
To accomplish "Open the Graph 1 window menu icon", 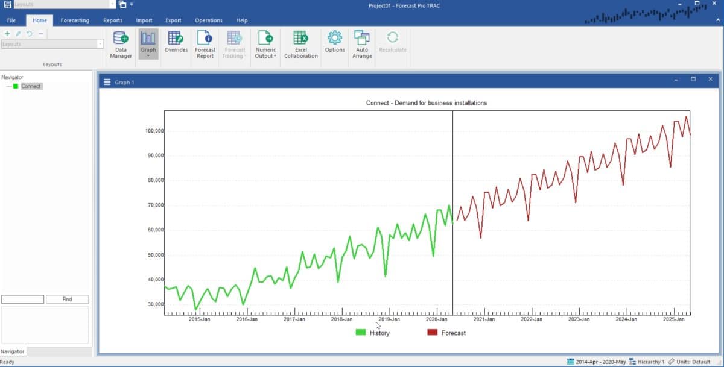I will [106, 82].
